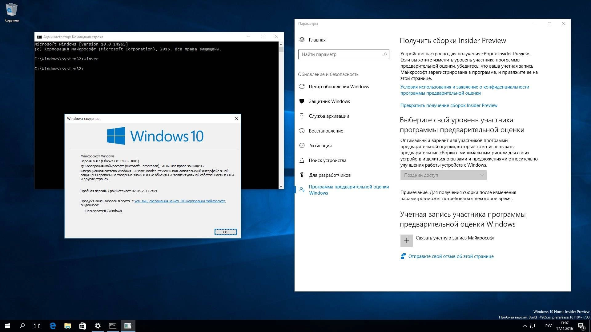Launch Microsoft Edge from the taskbar
The image size is (591, 332).
[x=53, y=326]
